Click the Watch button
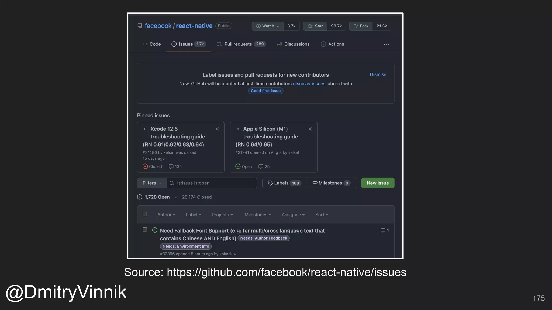 267,26
